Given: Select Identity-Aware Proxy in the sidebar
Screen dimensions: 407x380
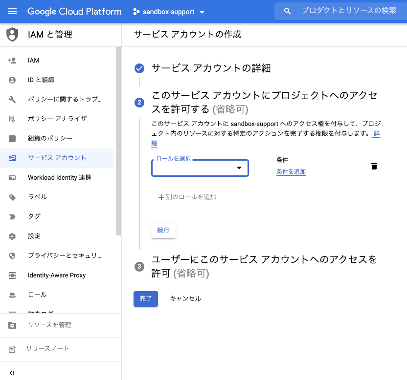Looking at the screenshot, I should 57,275.
